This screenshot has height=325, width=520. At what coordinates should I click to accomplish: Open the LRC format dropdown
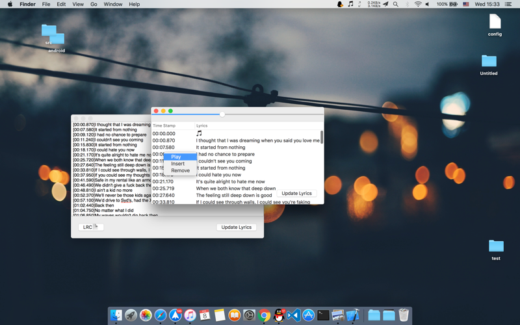click(90, 227)
